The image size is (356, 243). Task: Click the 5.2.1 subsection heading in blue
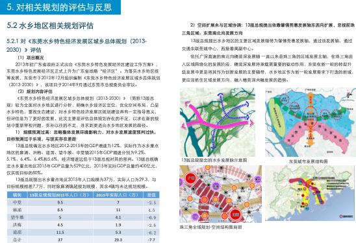(x=77, y=45)
